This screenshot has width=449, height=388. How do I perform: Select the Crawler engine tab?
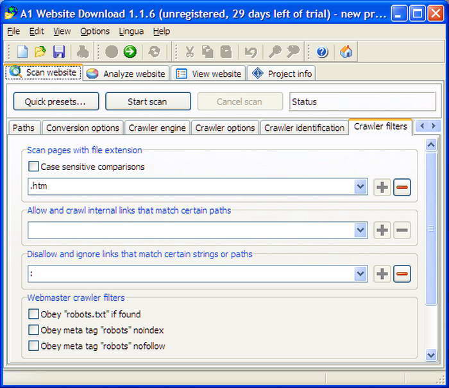point(157,128)
